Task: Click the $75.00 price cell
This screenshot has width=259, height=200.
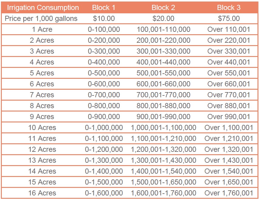Action: coord(229,18)
